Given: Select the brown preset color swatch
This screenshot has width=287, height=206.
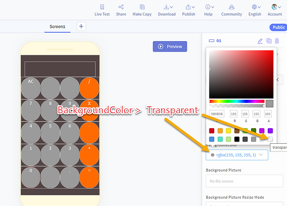Looking at the screenshot, I should [237, 131].
